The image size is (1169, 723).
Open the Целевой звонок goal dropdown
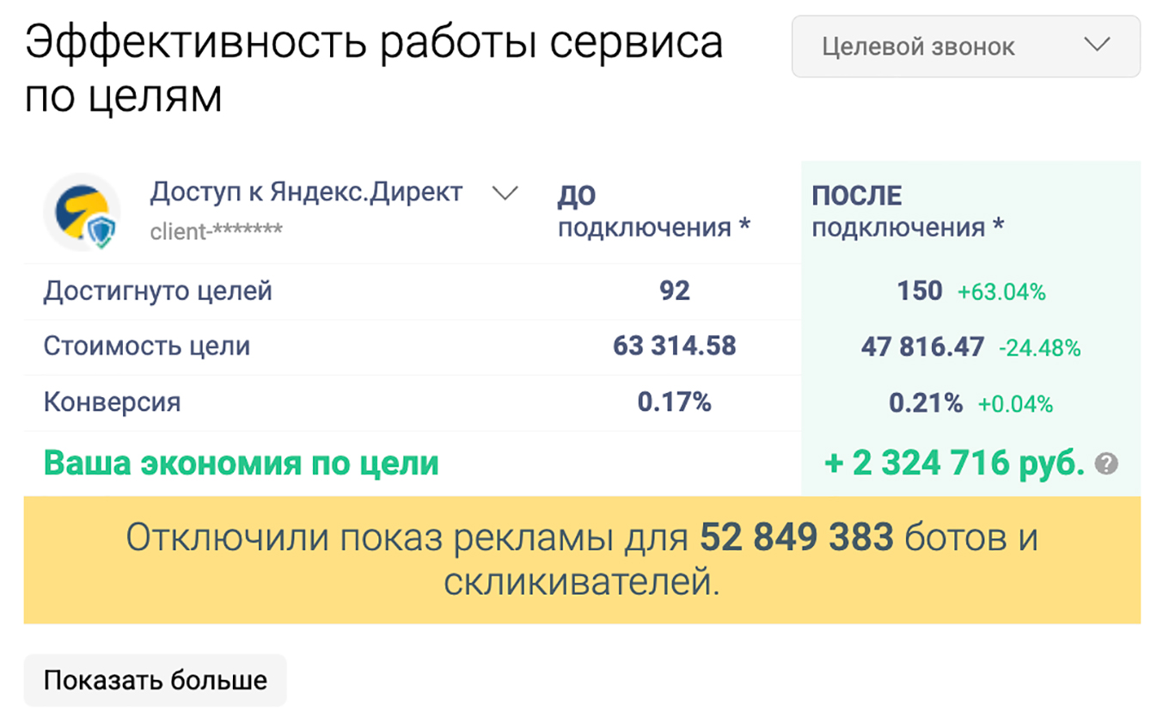tap(963, 46)
